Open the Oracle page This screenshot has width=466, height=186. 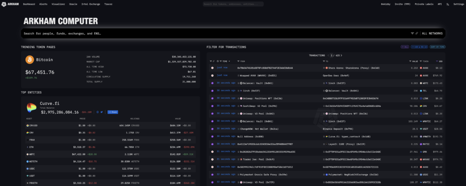[x=73, y=4]
